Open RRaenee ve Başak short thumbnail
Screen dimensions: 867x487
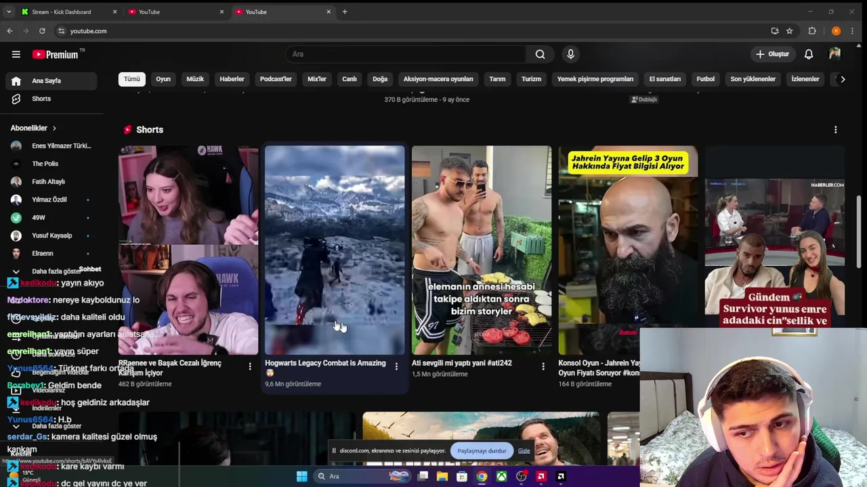[x=188, y=250]
